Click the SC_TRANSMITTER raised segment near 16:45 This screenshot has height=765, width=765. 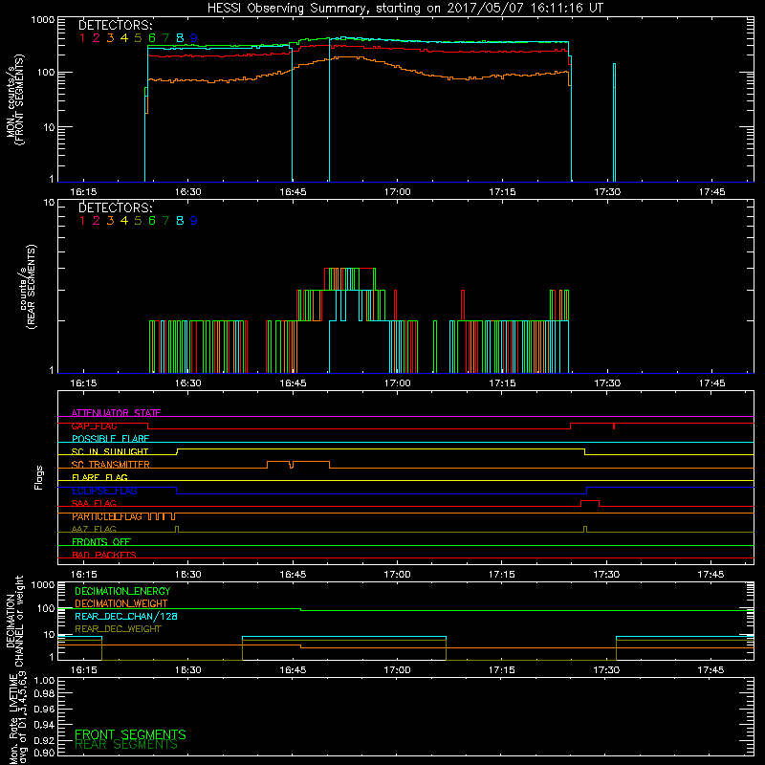click(x=298, y=464)
